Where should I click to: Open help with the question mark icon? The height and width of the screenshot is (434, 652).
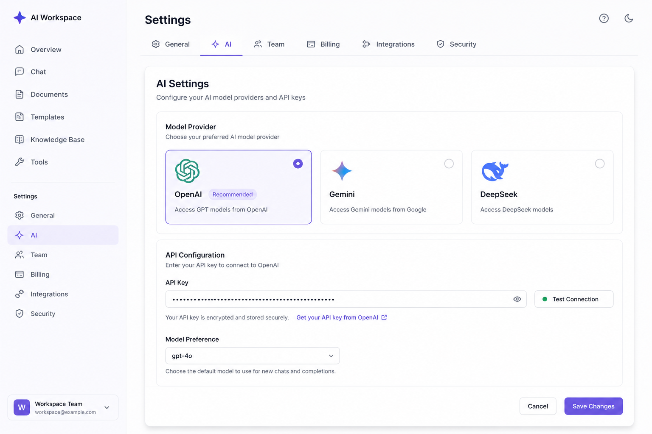[x=604, y=18]
